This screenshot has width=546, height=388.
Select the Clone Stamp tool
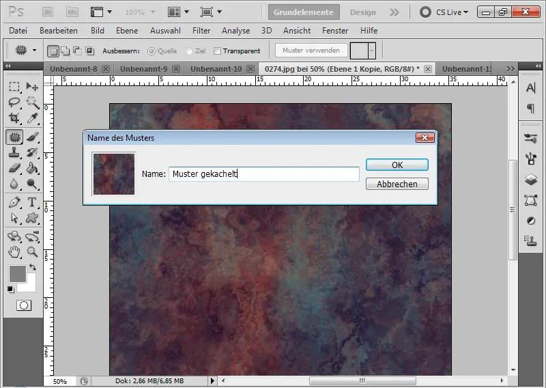click(14, 153)
